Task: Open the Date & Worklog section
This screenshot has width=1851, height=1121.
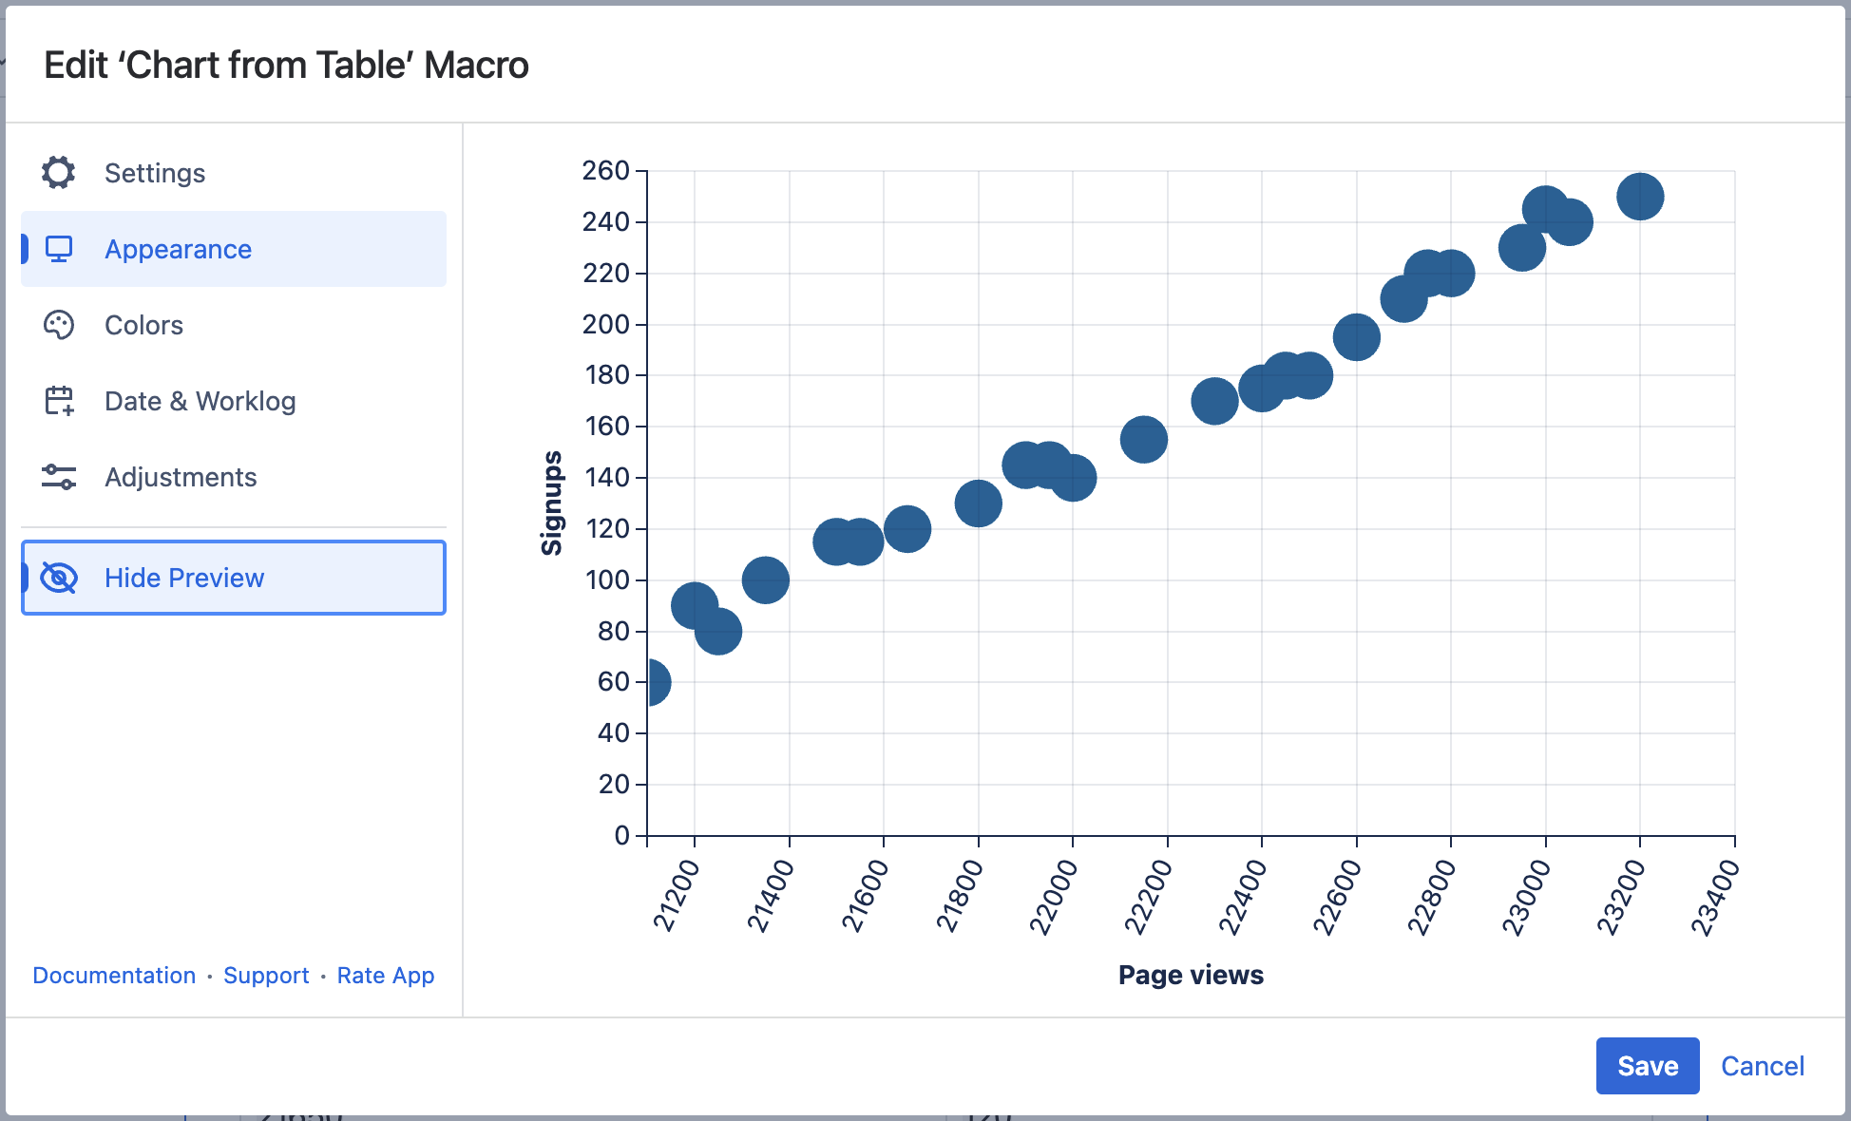Action: [x=200, y=401]
